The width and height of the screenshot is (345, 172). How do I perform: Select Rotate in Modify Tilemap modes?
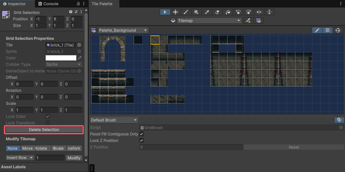pos(43,148)
